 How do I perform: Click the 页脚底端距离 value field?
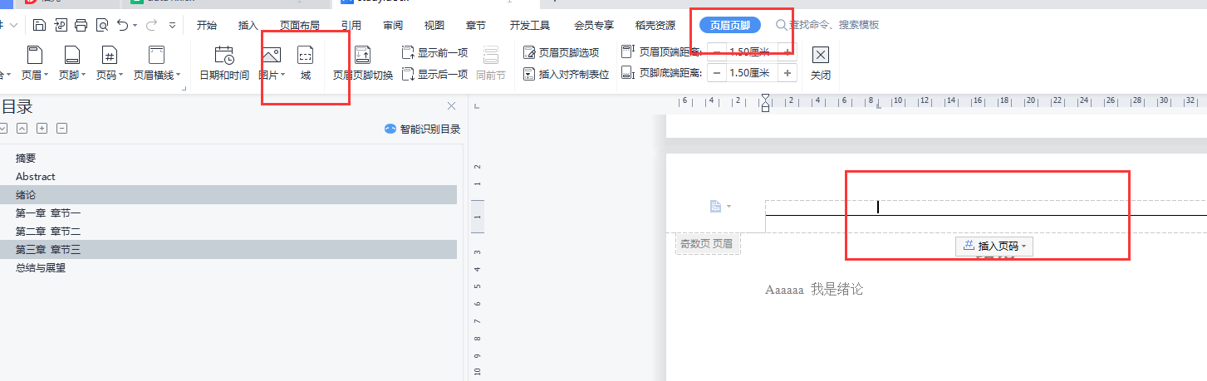pos(751,73)
